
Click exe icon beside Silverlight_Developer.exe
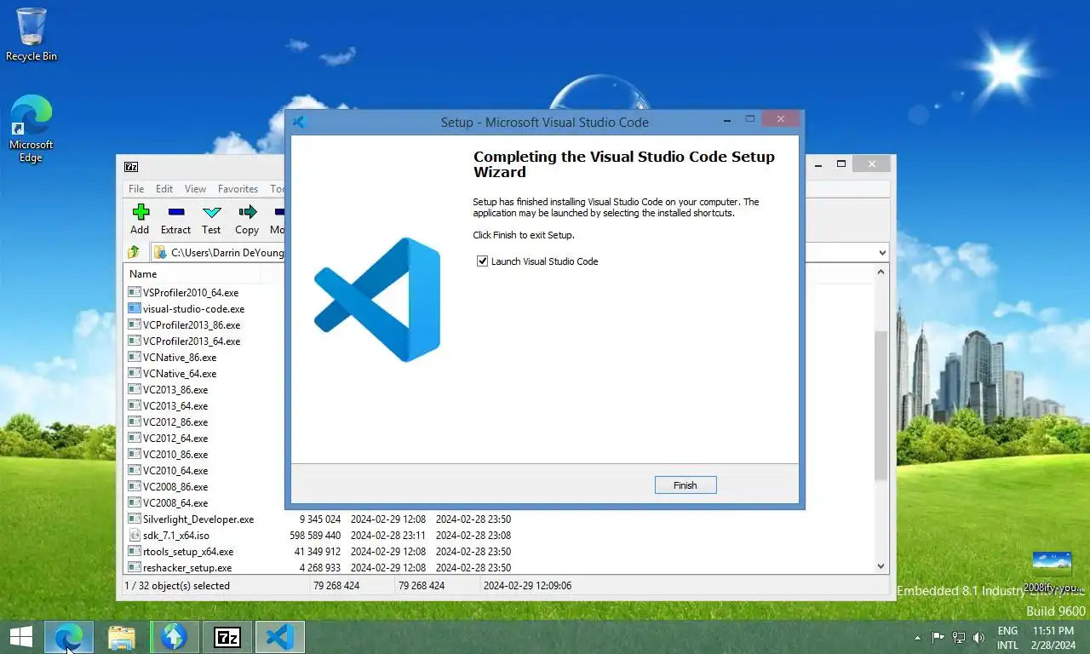[135, 519]
